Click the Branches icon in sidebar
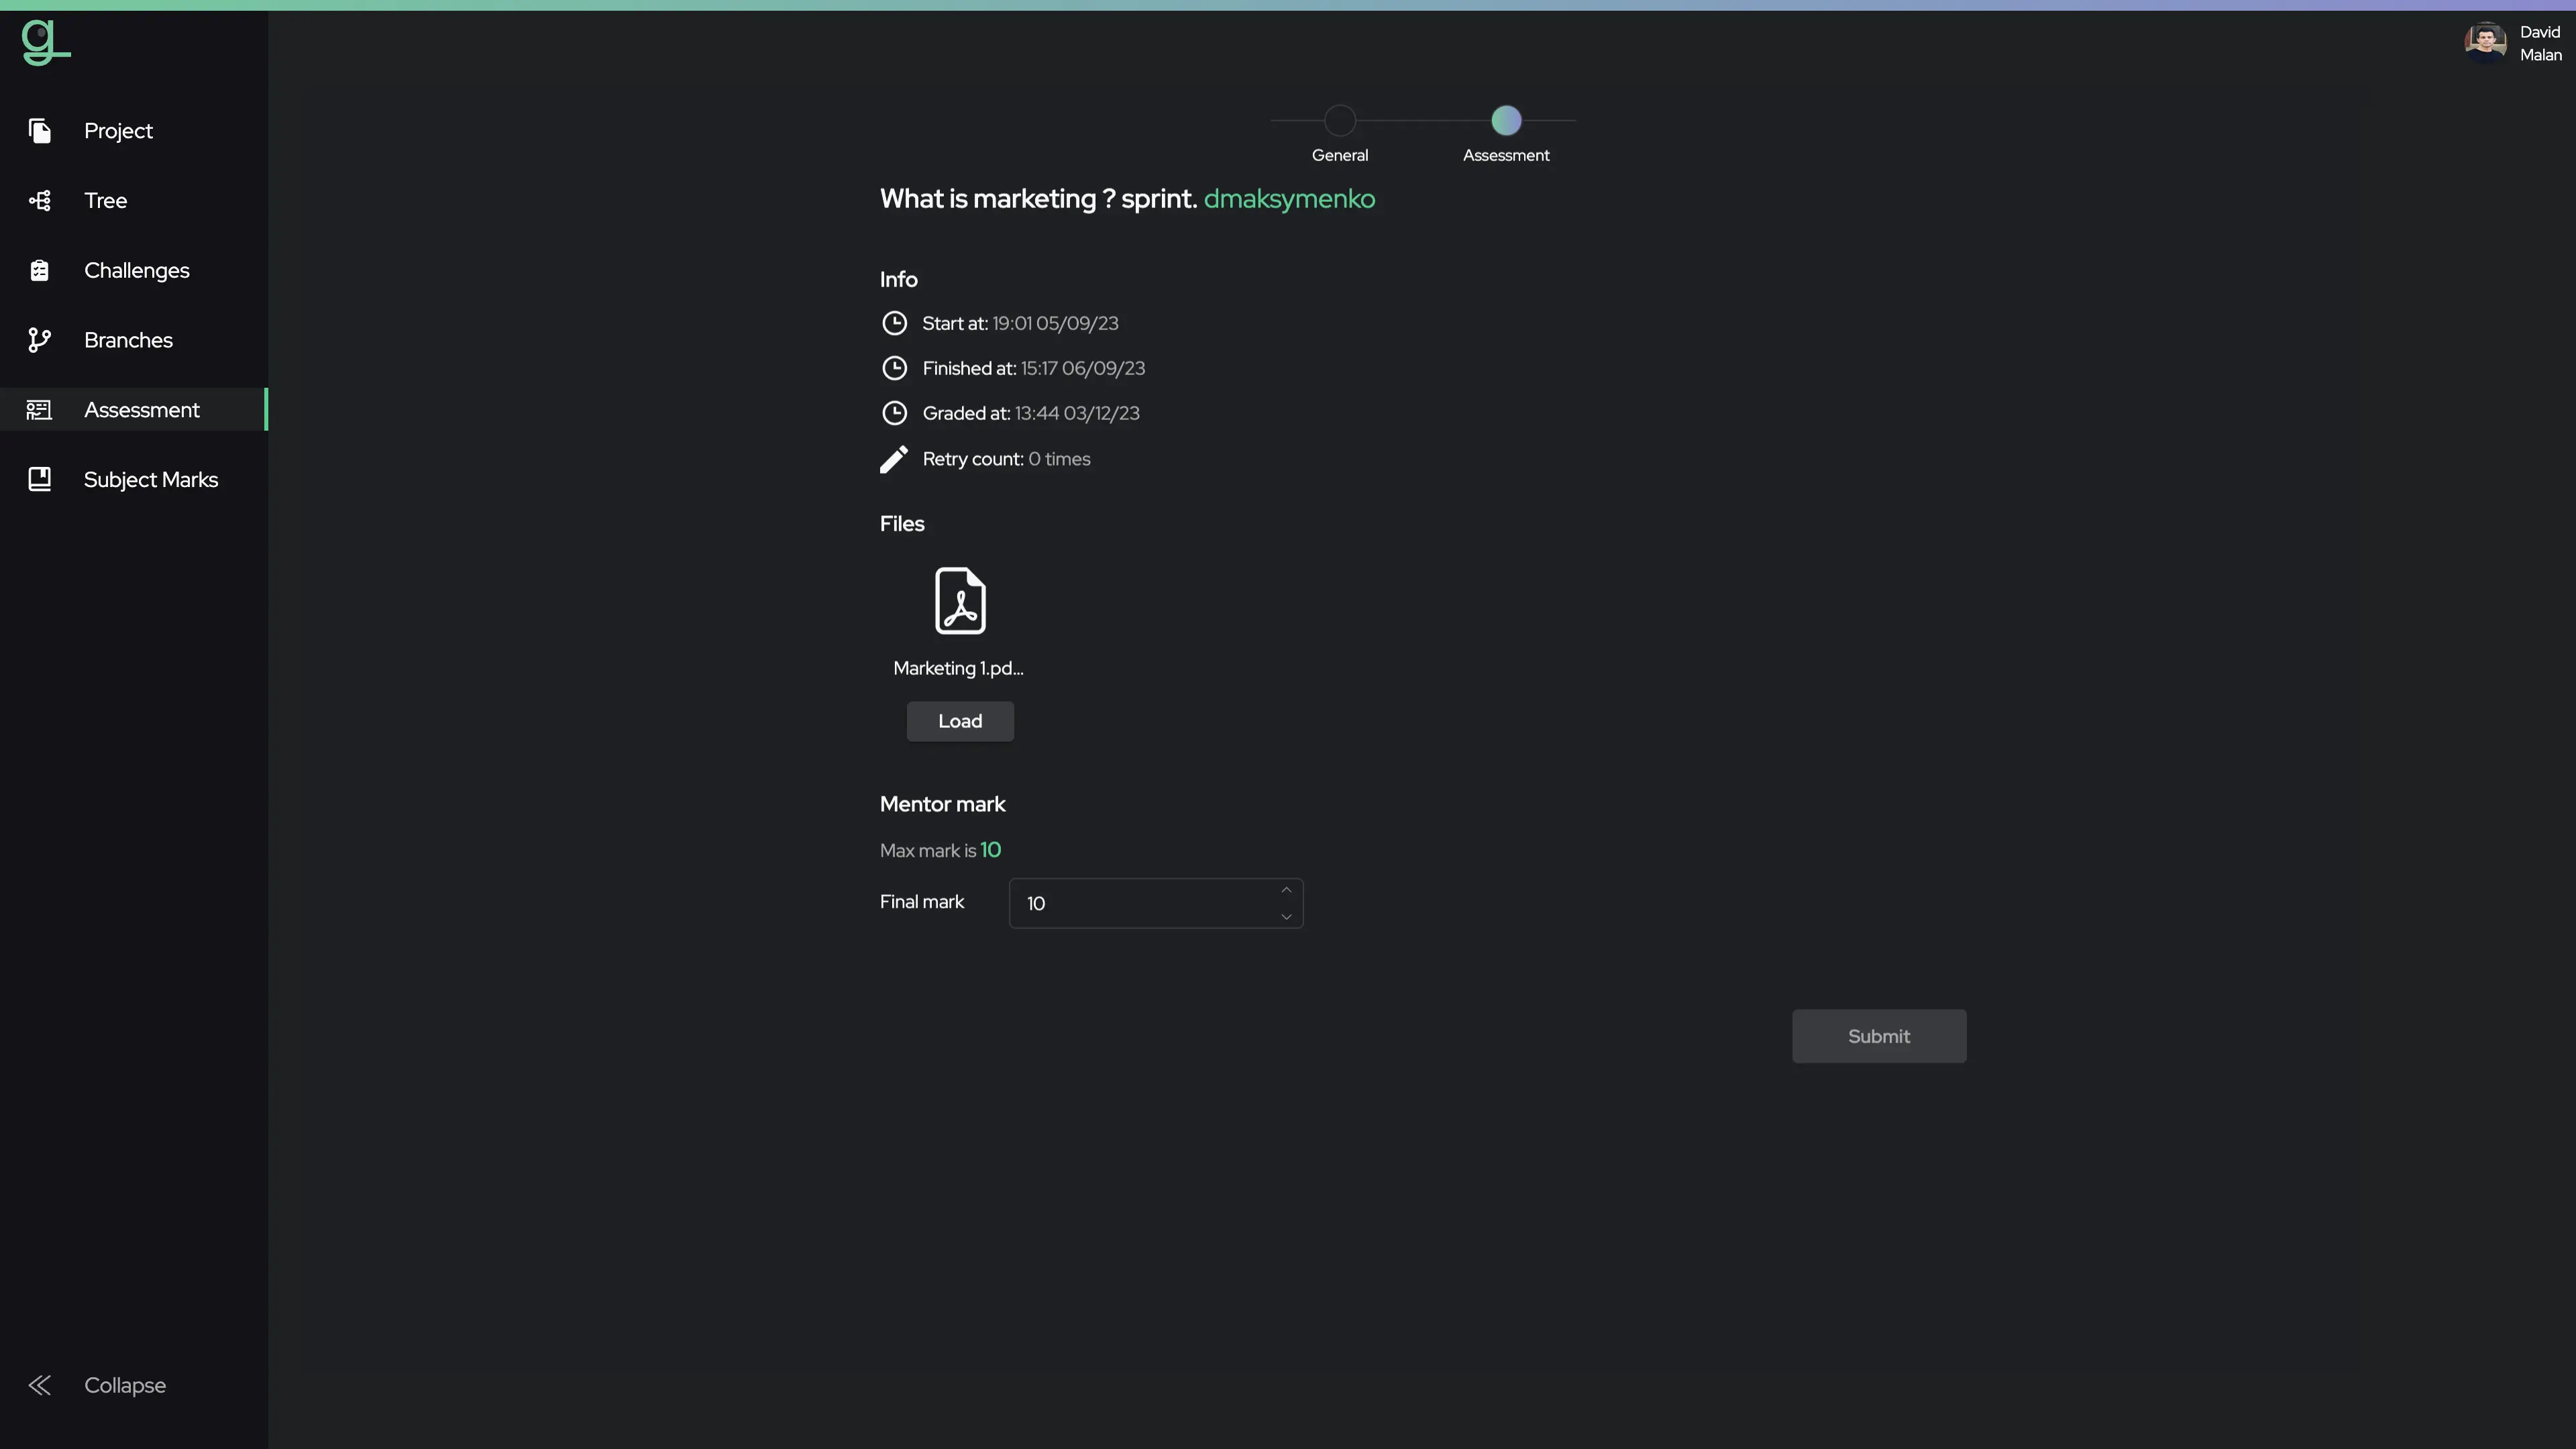Screen dimensions: 2576x1449 [39, 339]
